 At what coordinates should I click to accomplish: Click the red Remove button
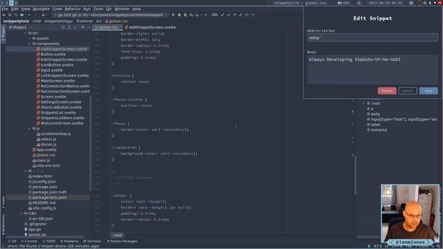(x=387, y=91)
